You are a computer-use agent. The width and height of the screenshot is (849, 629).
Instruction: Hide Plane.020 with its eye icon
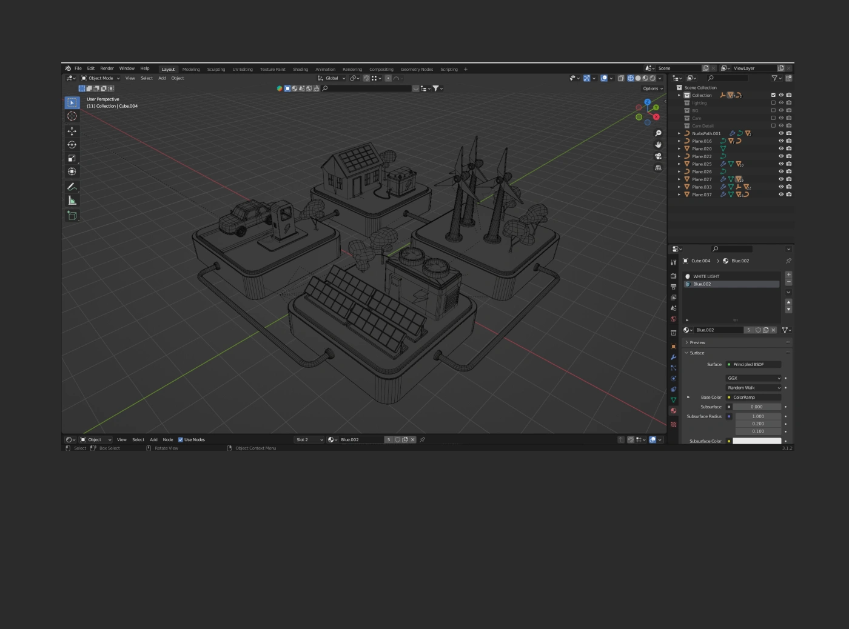781,148
